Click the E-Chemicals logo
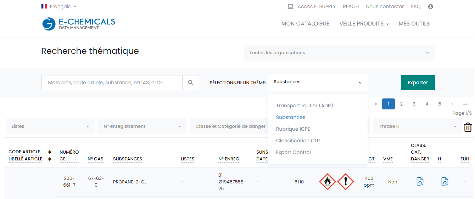Viewport: 475px width, 199px height. coord(78,24)
